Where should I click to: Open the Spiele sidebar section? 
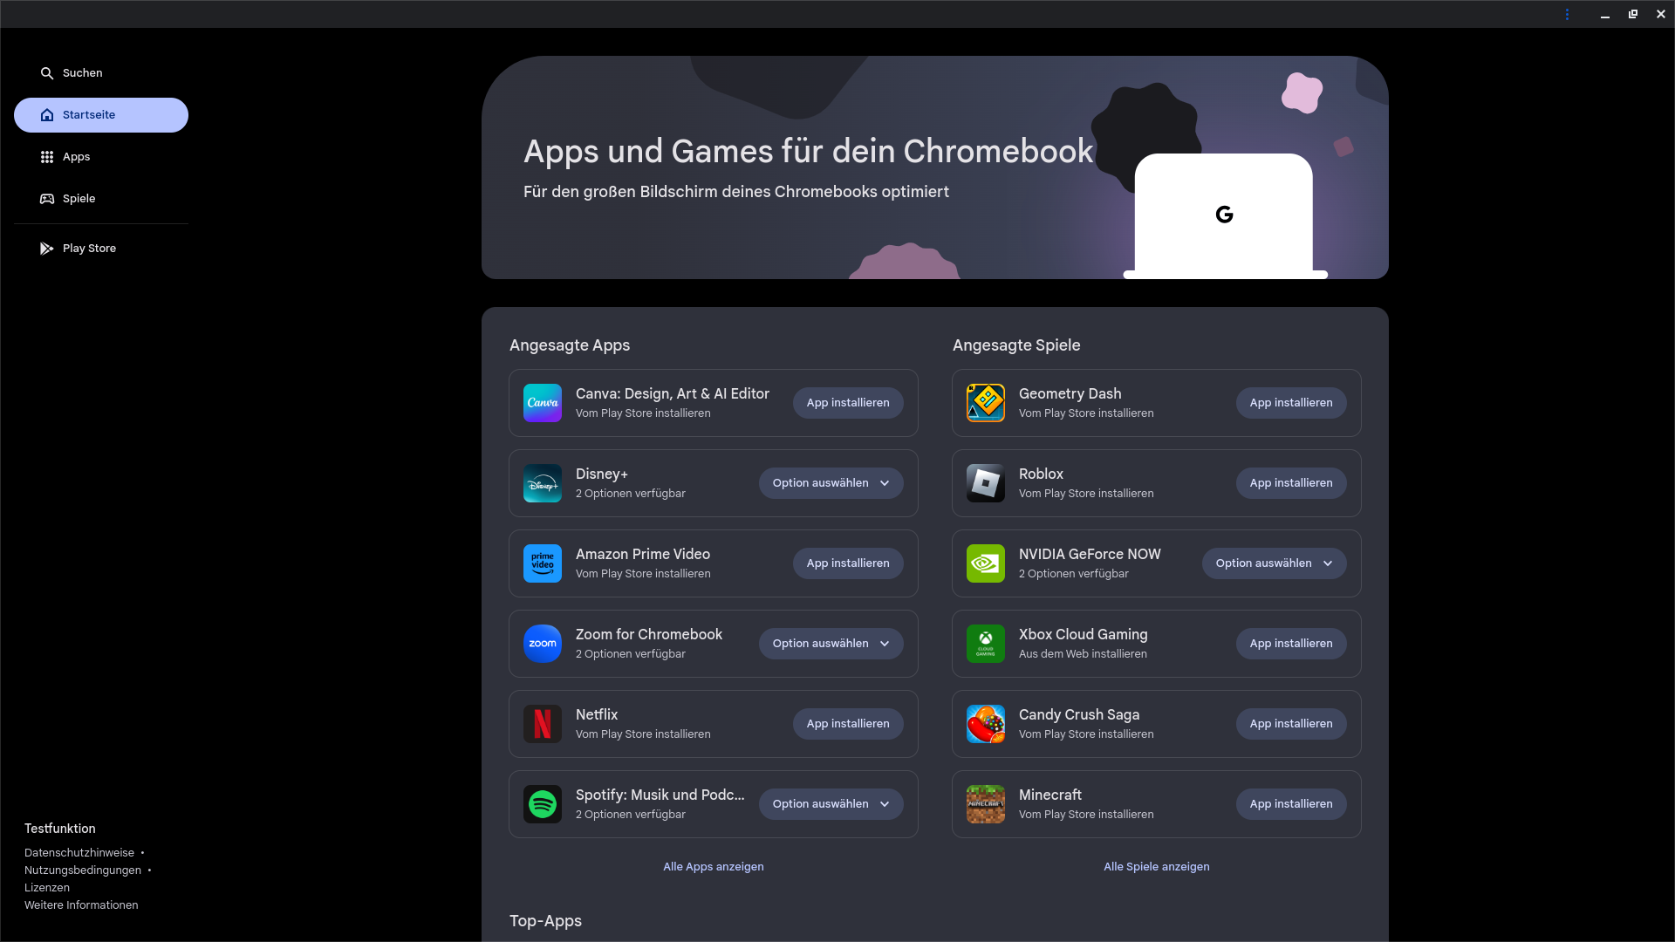[x=79, y=199]
